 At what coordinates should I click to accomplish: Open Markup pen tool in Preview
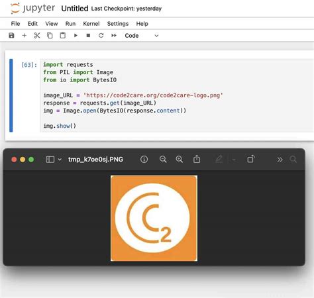(x=219, y=159)
